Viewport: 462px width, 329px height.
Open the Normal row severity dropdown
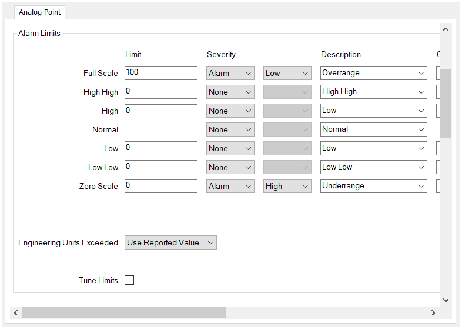click(230, 130)
